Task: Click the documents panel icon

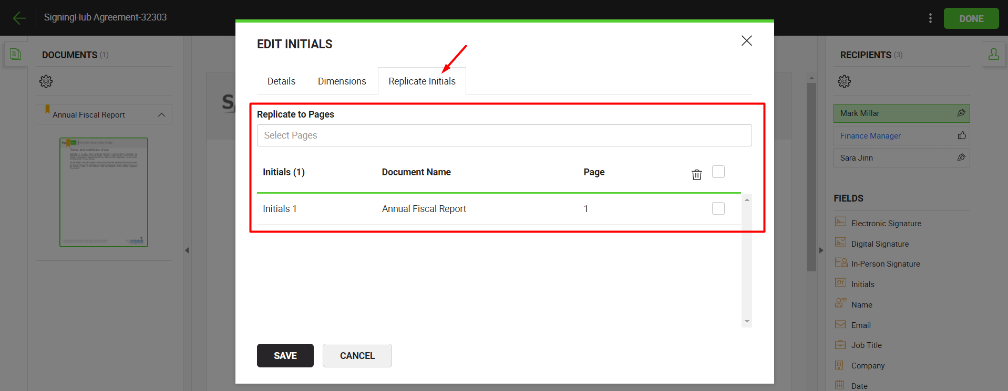Action: [16, 54]
